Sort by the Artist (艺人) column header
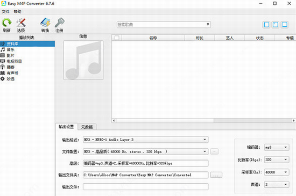 click(x=230, y=38)
